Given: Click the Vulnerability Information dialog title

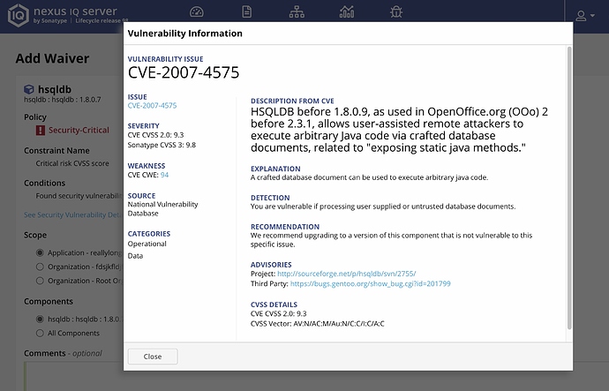Looking at the screenshot, I should point(184,34).
